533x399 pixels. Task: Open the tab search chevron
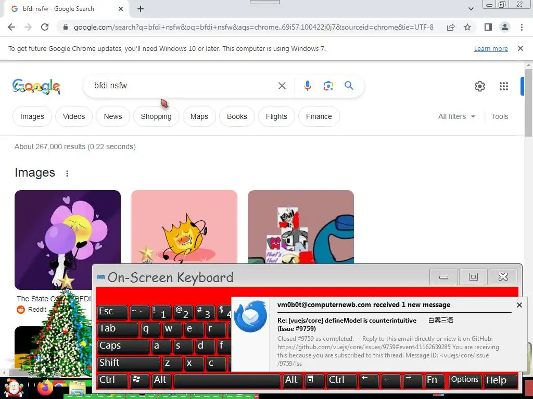[x=471, y=9]
